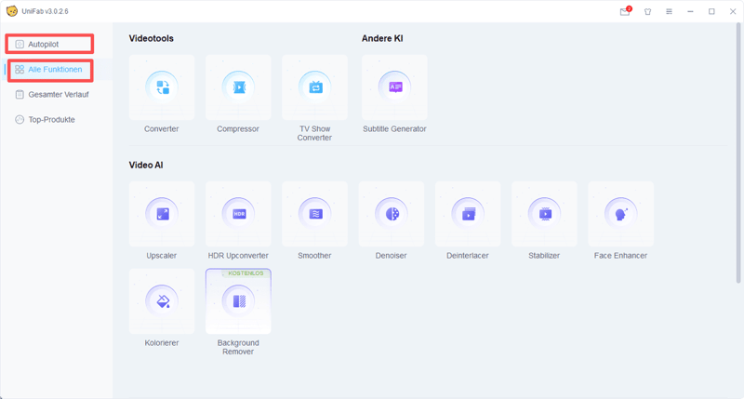Open the message inbox with notification badge
The width and height of the screenshot is (744, 399).
pos(625,11)
